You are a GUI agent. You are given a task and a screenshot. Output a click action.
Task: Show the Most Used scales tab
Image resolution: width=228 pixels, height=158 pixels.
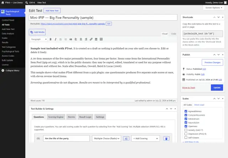click(199, 105)
